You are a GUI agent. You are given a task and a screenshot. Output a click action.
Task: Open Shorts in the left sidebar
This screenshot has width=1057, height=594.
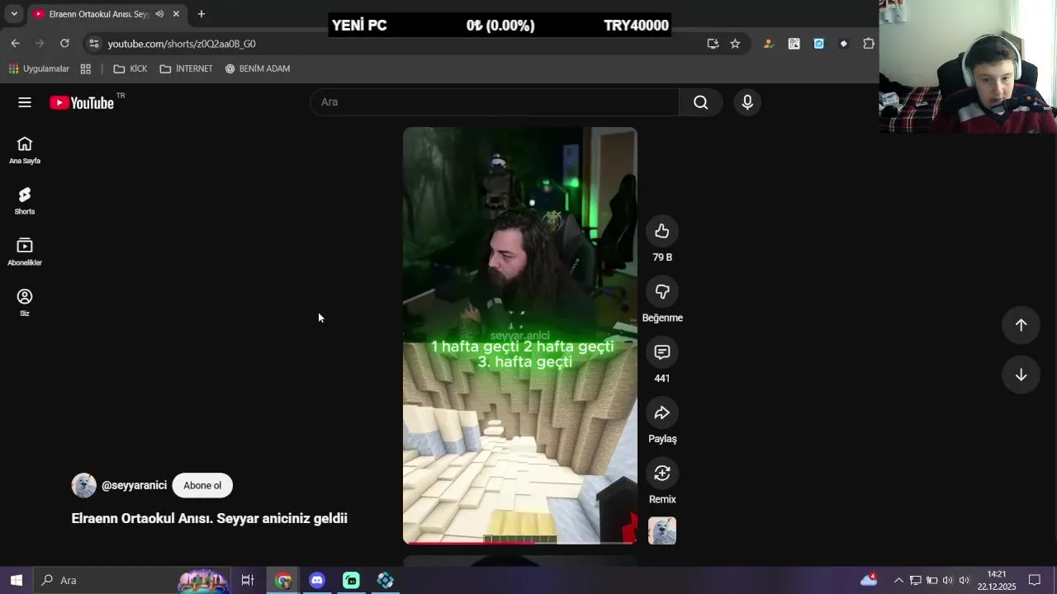pos(25,201)
